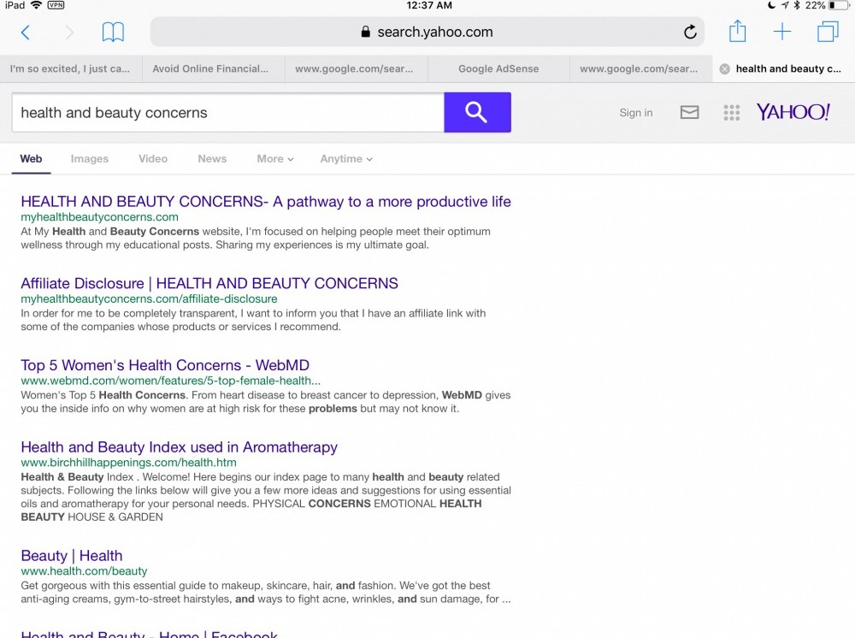The width and height of the screenshot is (855, 638).
Task: Open Top 5 Women's Health Concerns WebMD
Action: tap(165, 365)
